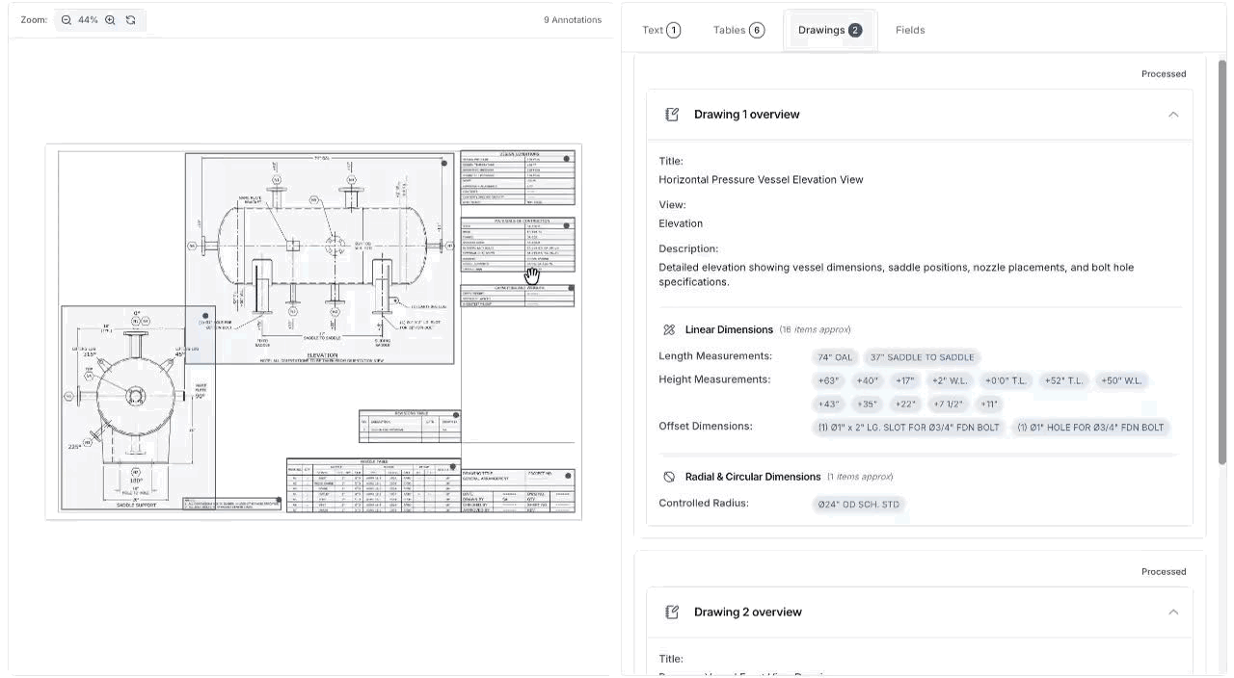
Task: Collapse the Drawing 1 overview section
Action: click(1173, 115)
